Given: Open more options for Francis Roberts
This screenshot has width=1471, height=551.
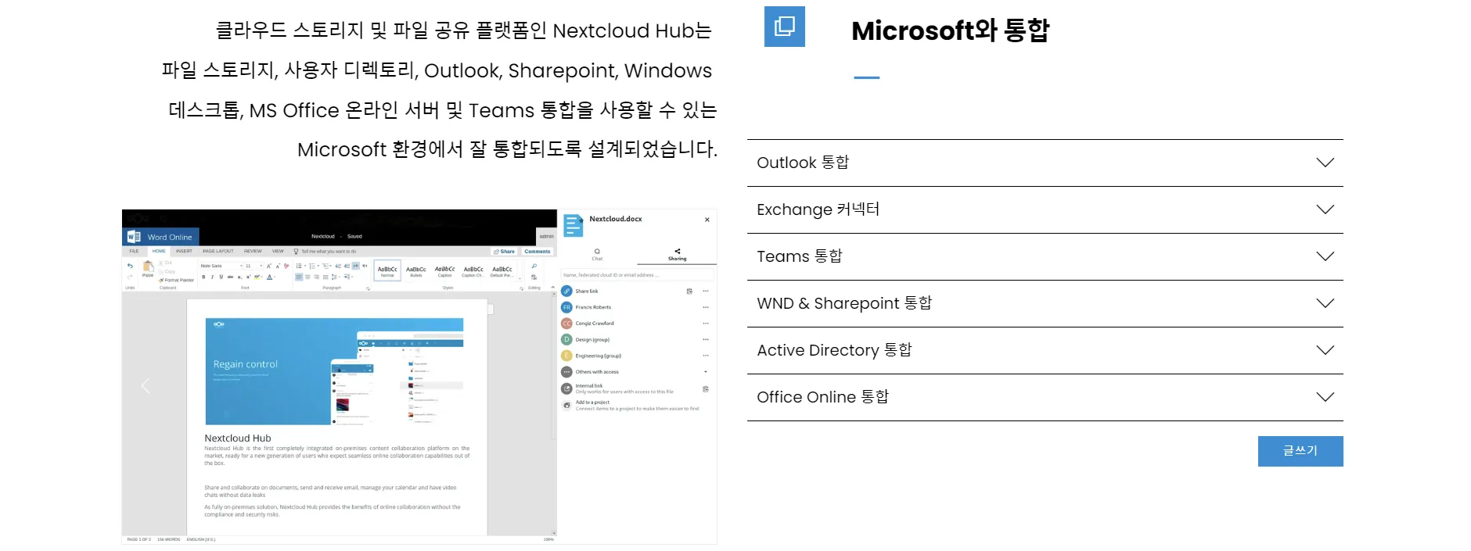Looking at the screenshot, I should 706,307.
